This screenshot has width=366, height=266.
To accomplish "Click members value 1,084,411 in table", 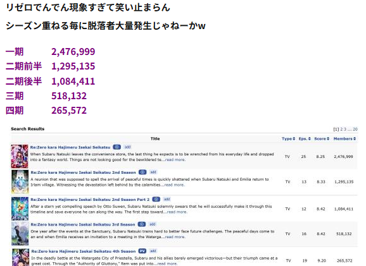I will pyautogui.click(x=344, y=209).
